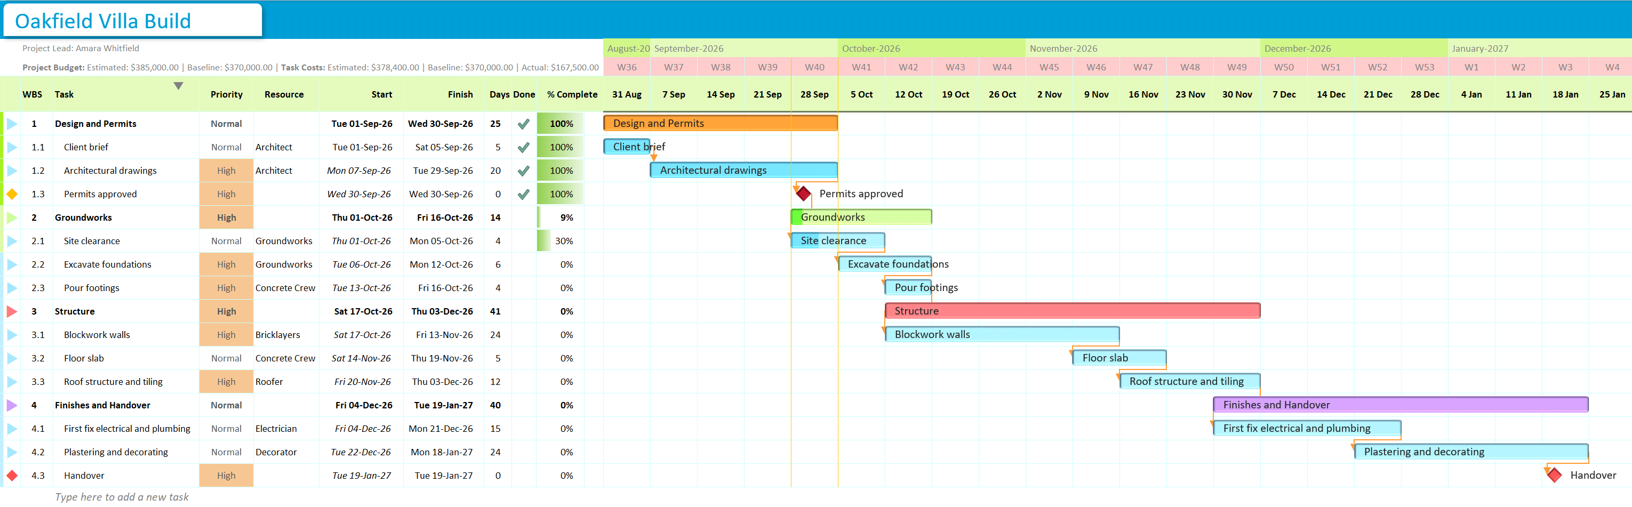Click the Structure red bar in the Gantt chart

point(1073,311)
